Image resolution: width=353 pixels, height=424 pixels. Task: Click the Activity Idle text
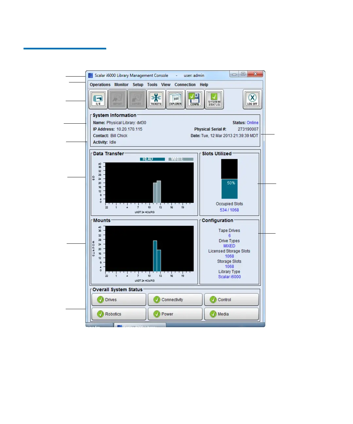point(113,142)
